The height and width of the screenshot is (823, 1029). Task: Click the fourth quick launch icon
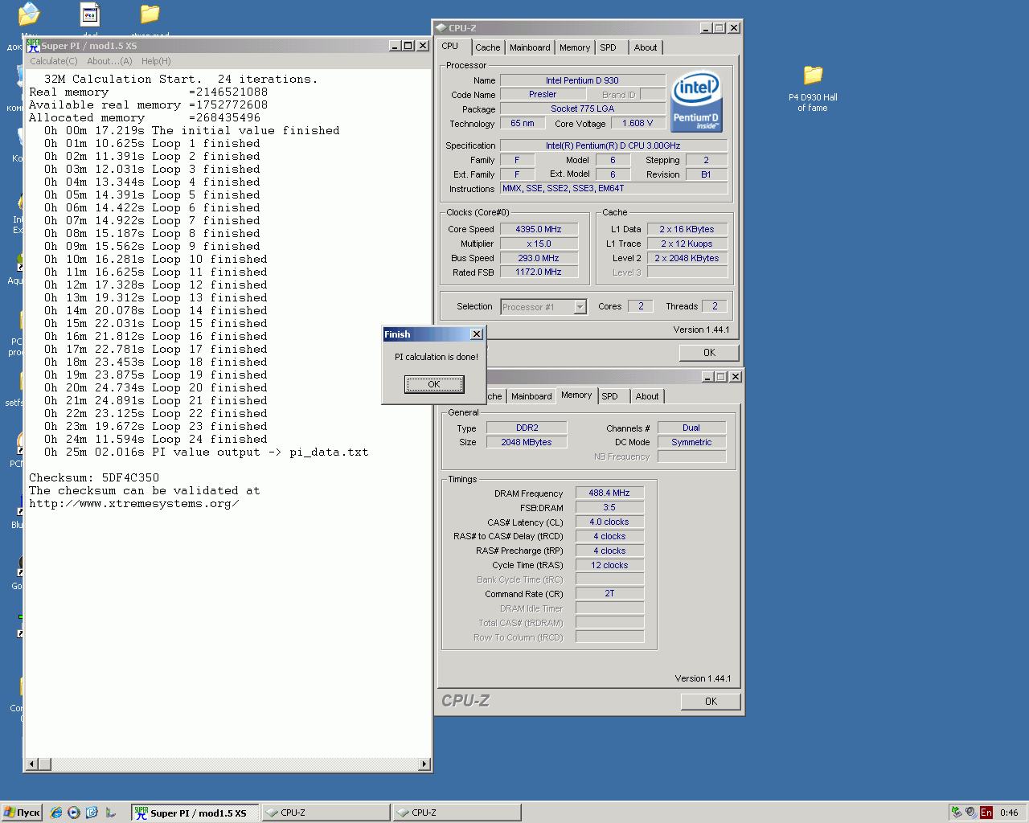coord(111,813)
